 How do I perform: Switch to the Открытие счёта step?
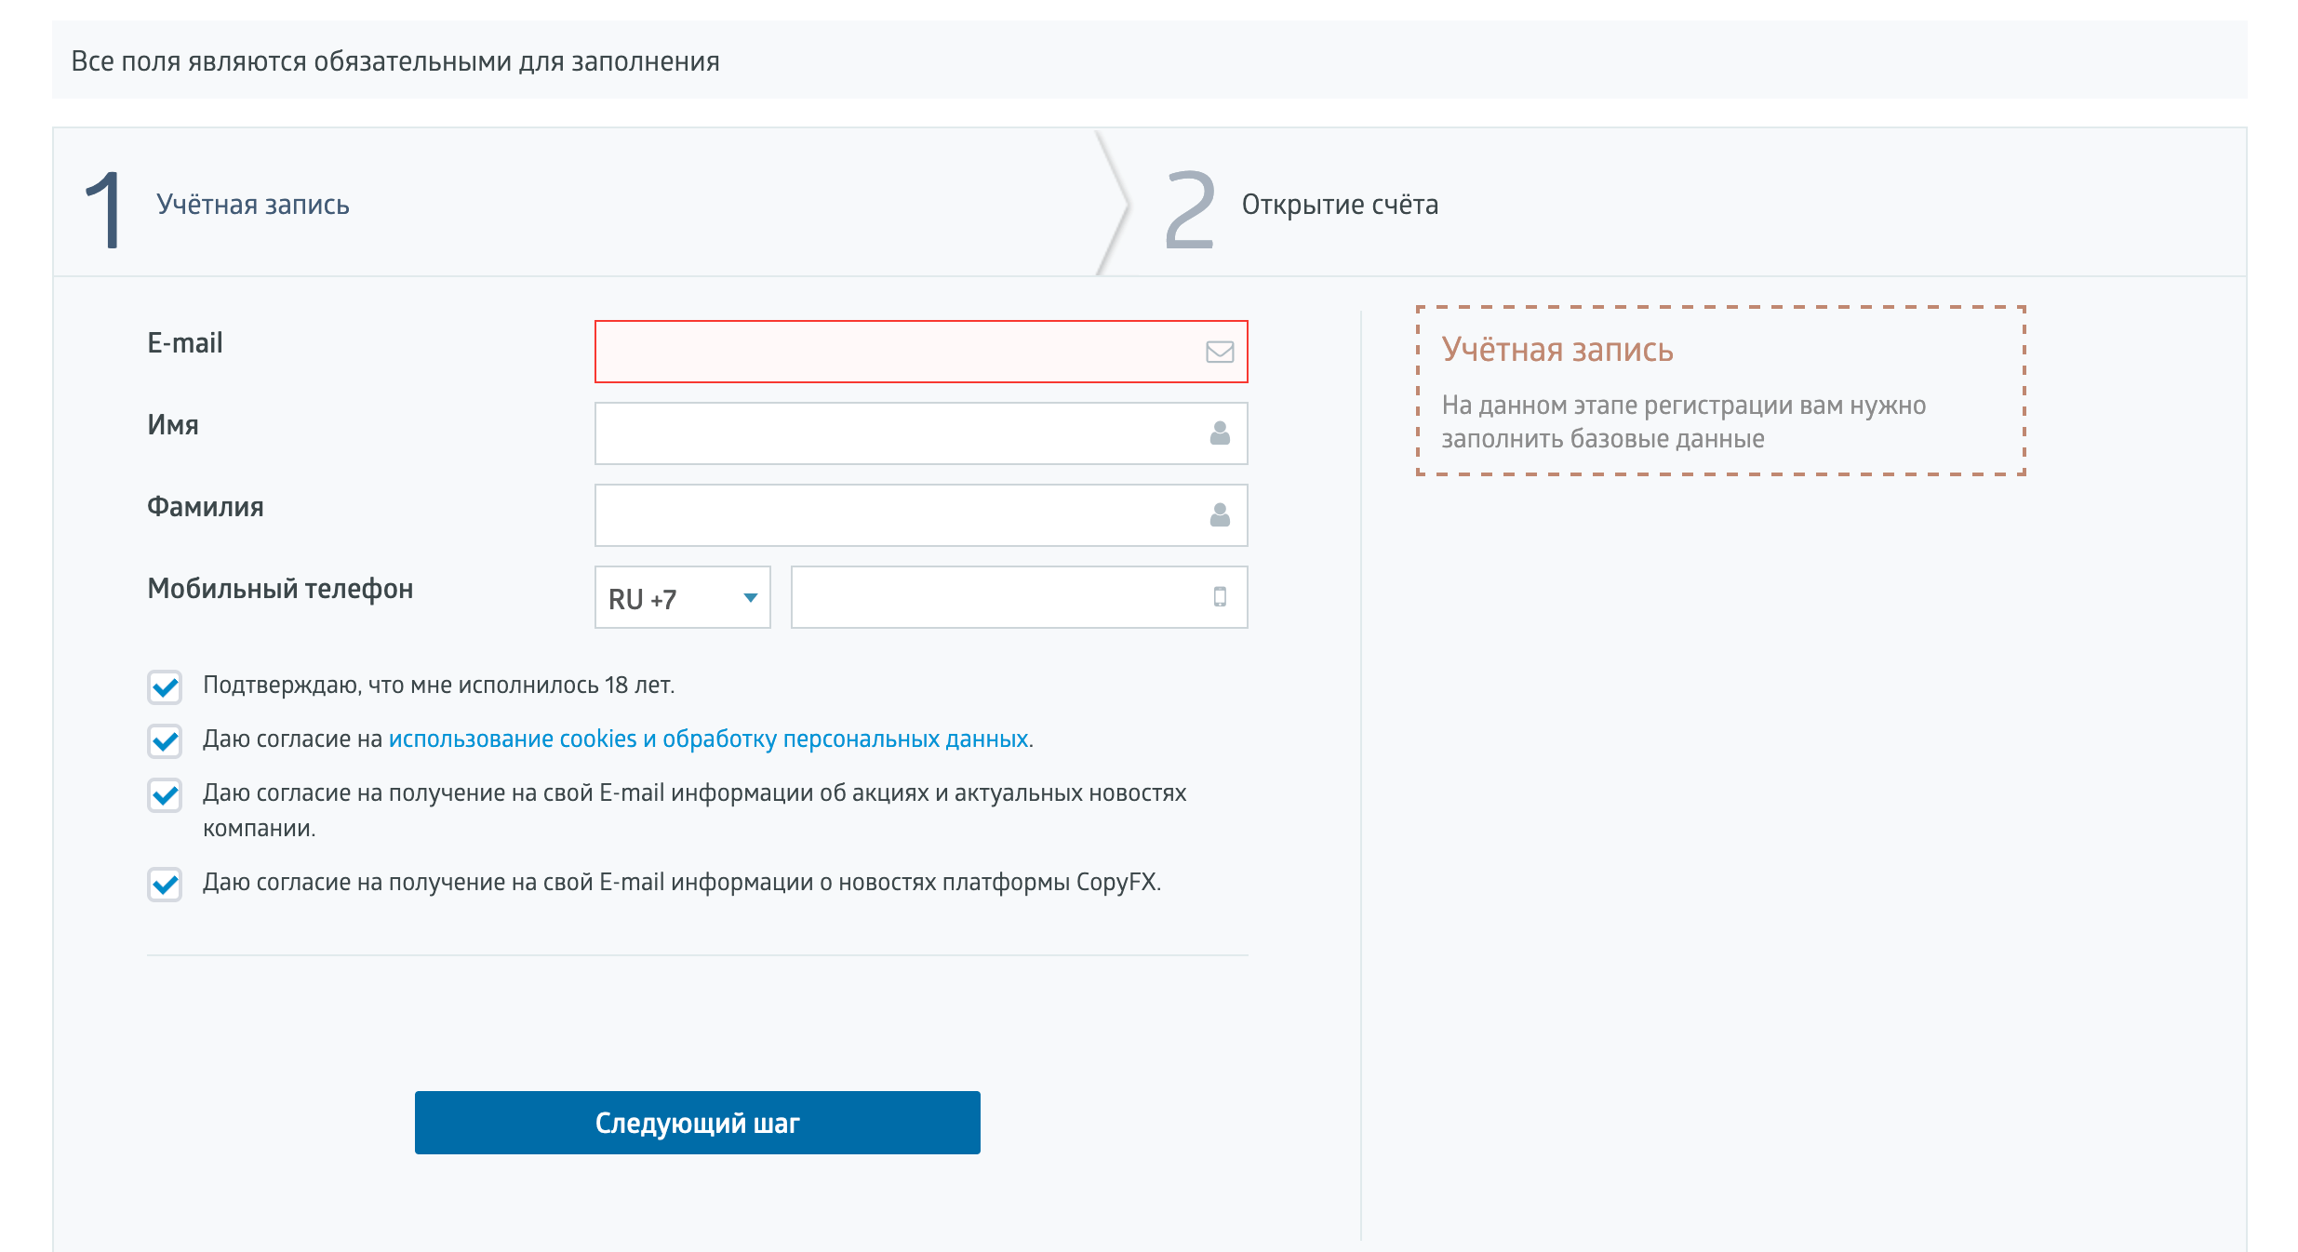pyautogui.click(x=1339, y=205)
